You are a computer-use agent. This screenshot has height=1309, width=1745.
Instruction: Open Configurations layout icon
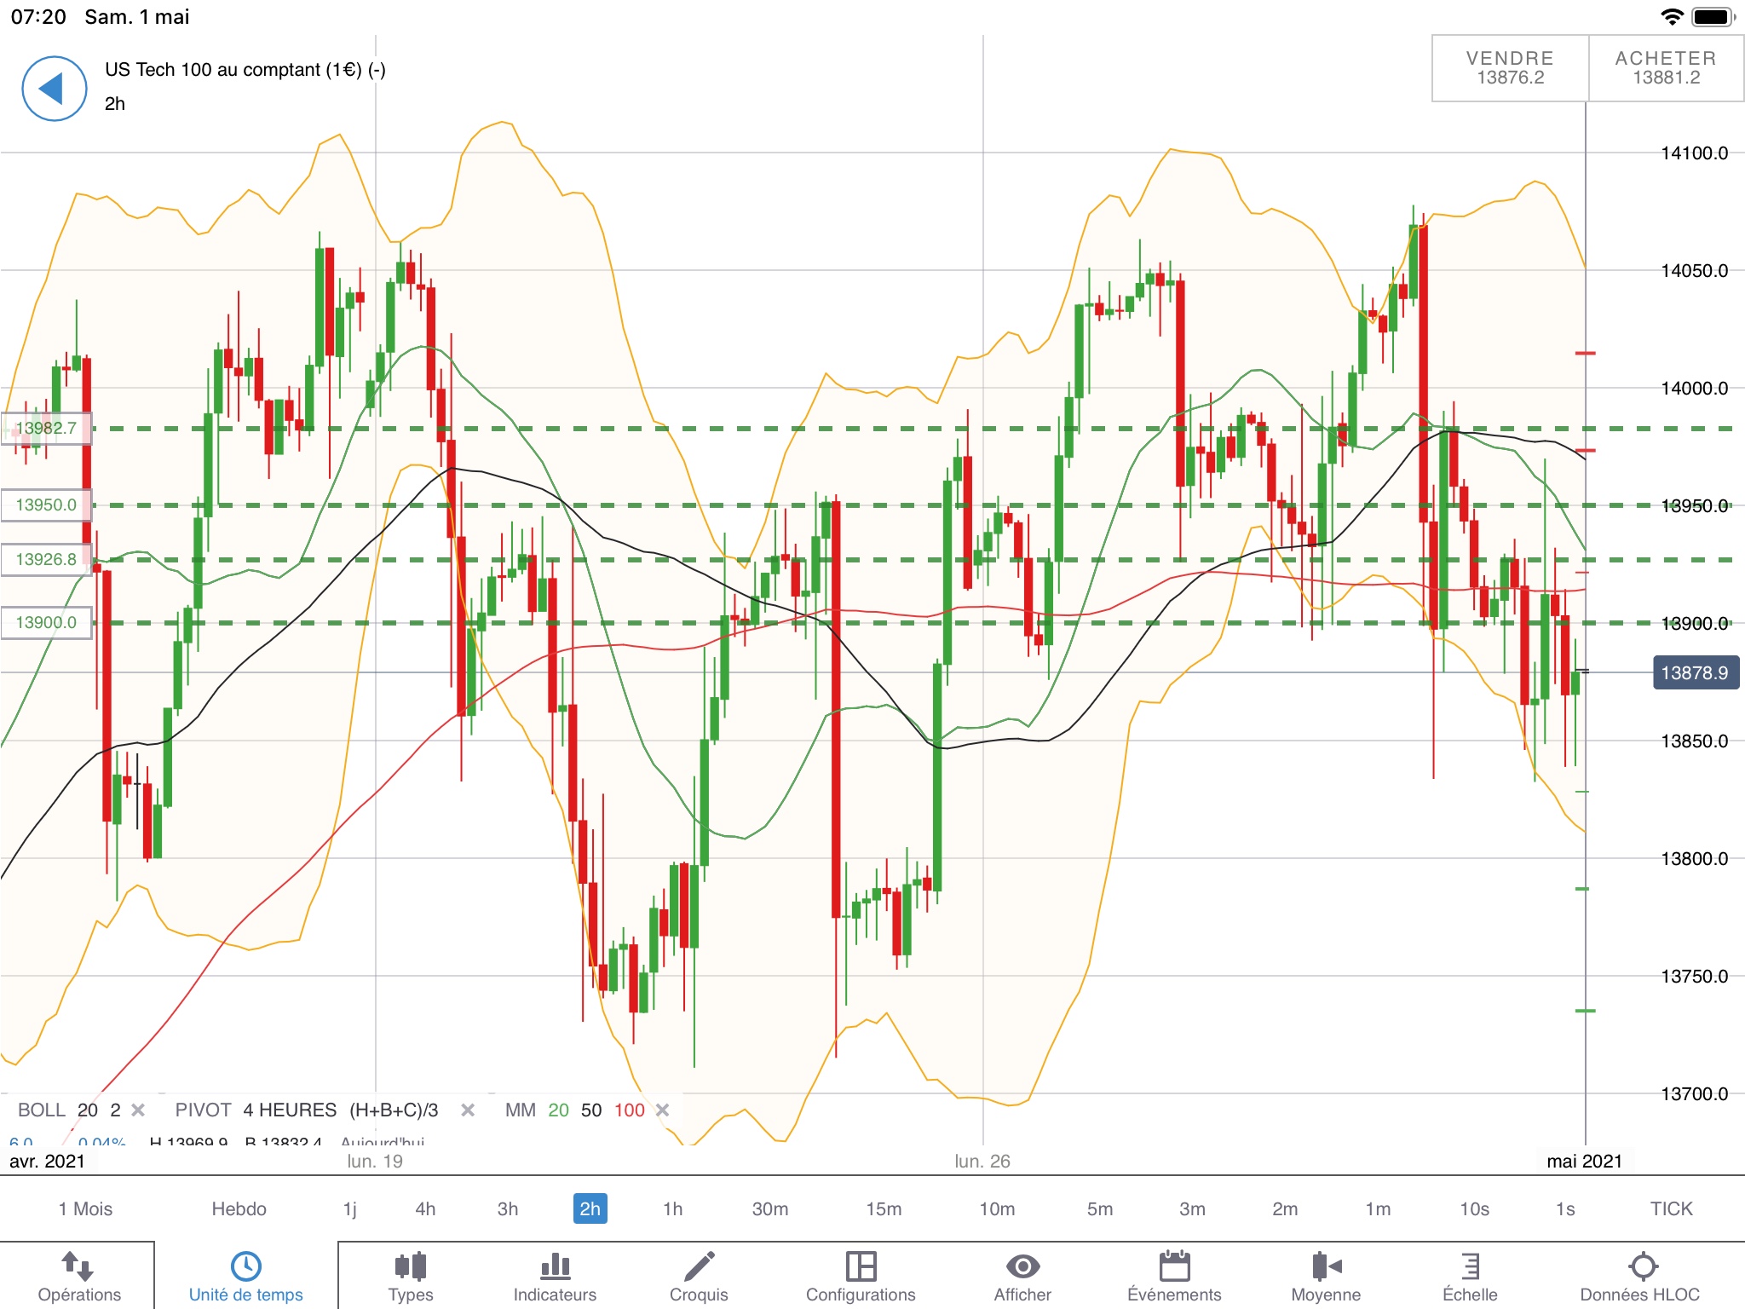pyautogui.click(x=861, y=1266)
